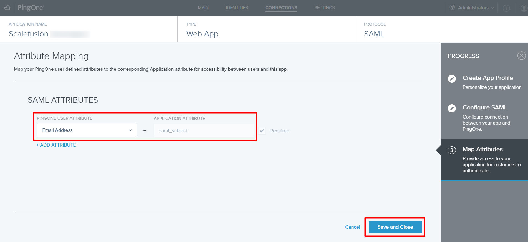Viewport: 528px width, 242px height.
Task: Click the pencil icon for Create App Profile
Action: (452, 79)
